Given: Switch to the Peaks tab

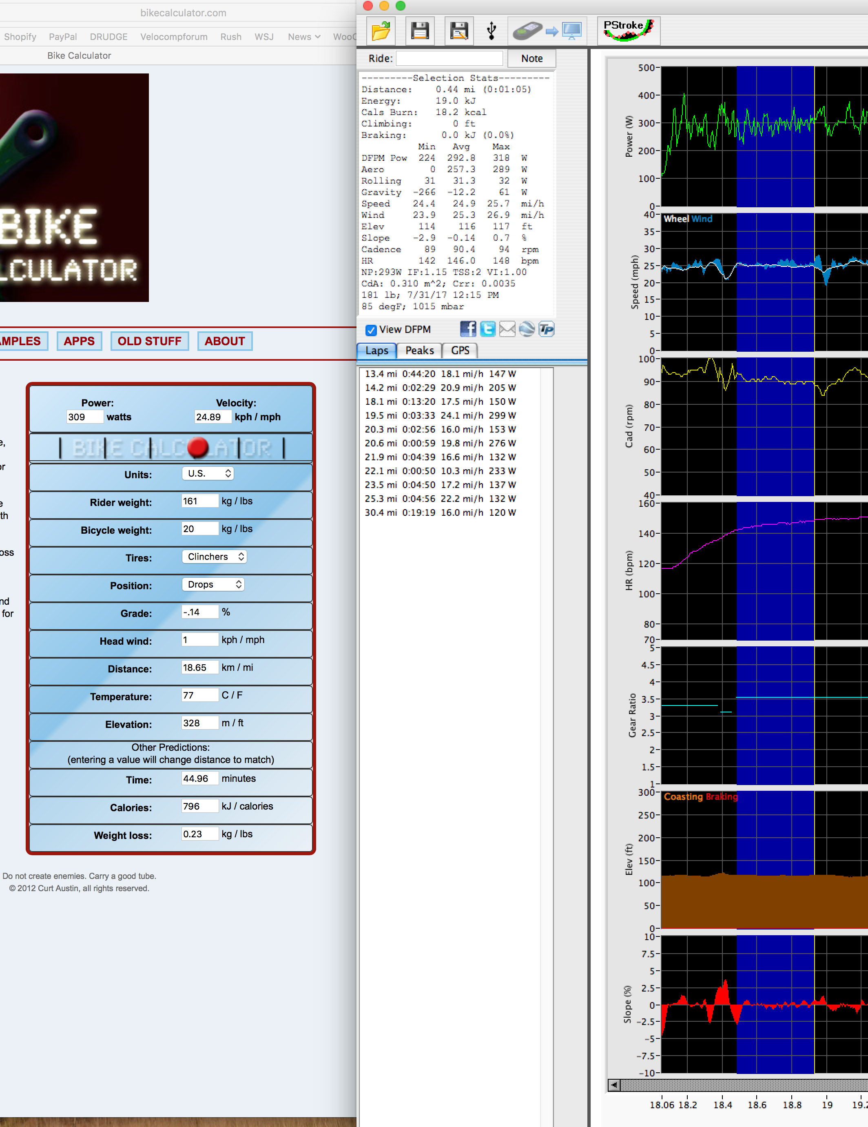Looking at the screenshot, I should pos(419,351).
